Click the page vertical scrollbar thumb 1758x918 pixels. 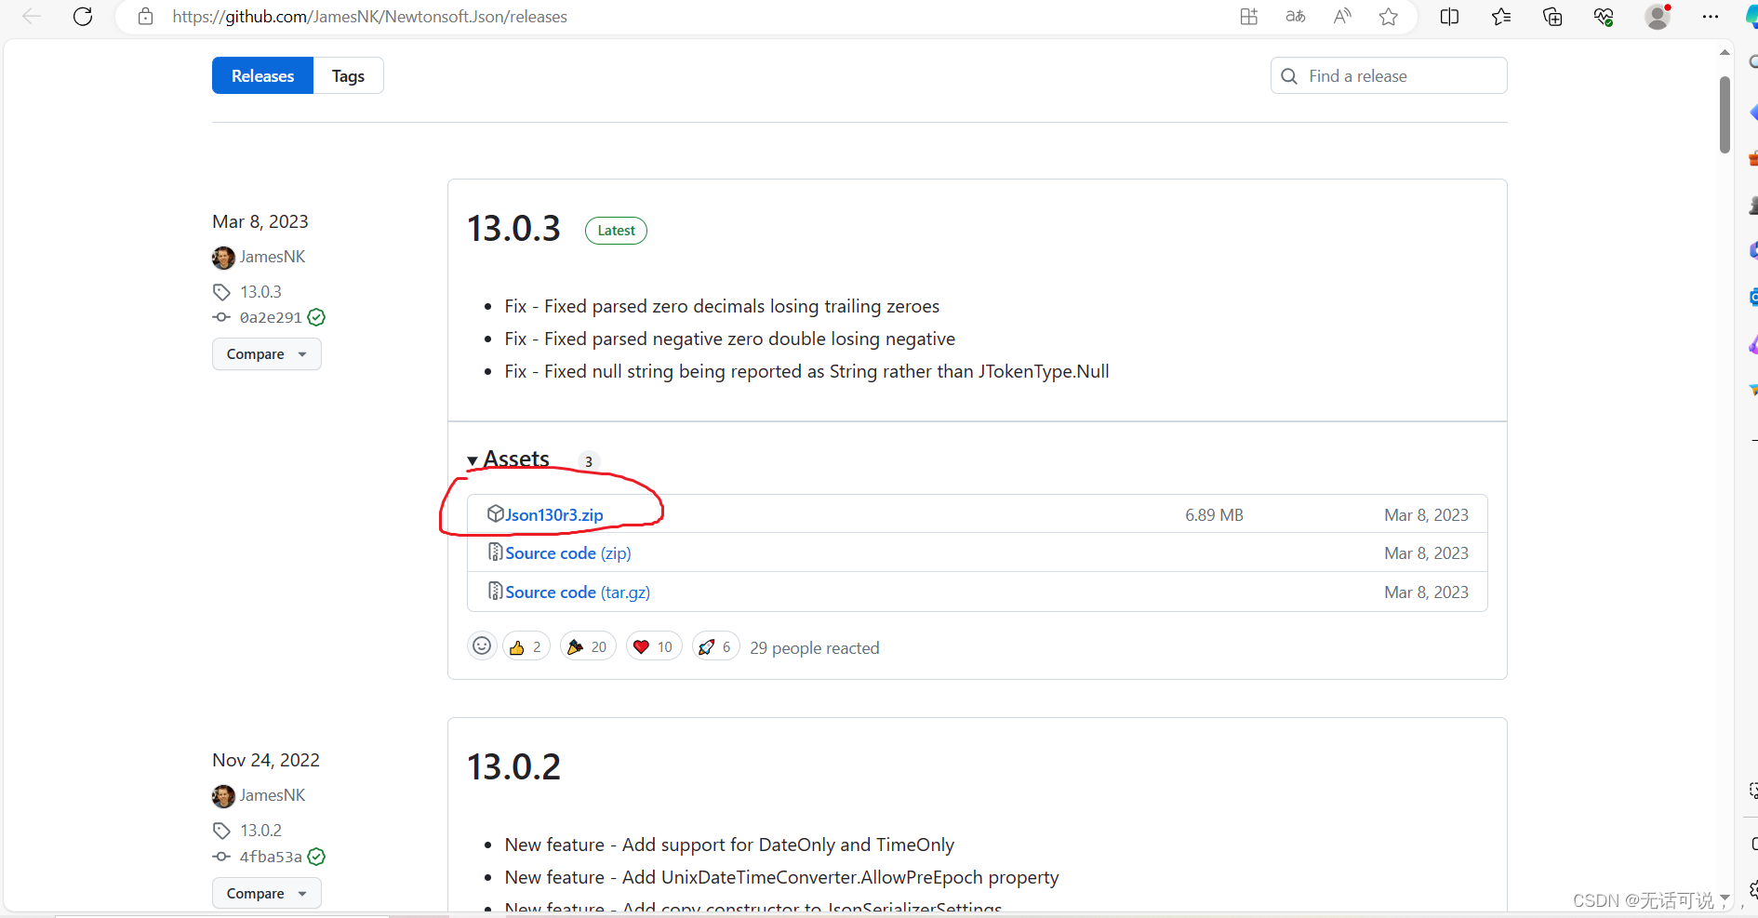click(x=1725, y=113)
